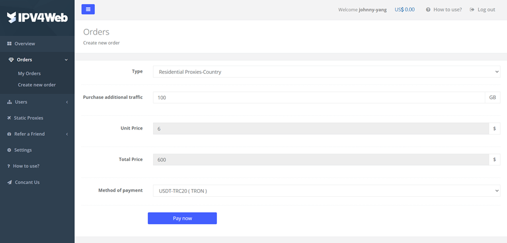507x243 pixels.
Task: Click the Pay now button
Action: [x=182, y=218]
